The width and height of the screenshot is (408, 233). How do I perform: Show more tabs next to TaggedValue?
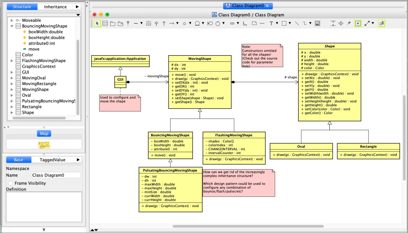click(78, 160)
